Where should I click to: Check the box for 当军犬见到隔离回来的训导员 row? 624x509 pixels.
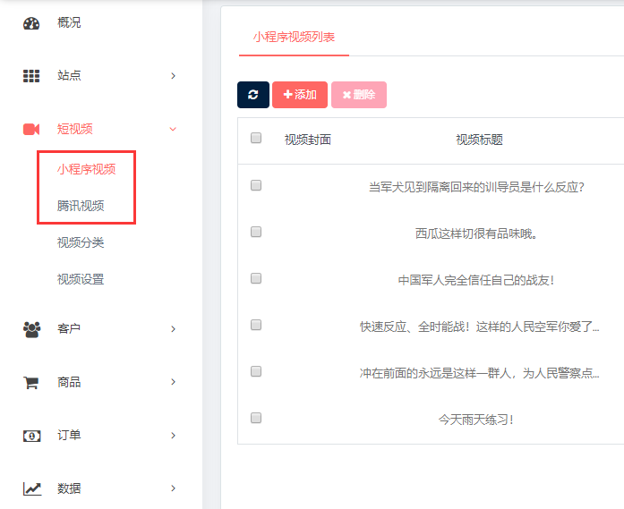[x=256, y=185]
